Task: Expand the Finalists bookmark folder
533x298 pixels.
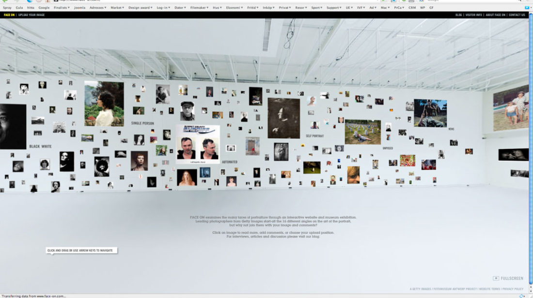Action: click(x=62, y=7)
